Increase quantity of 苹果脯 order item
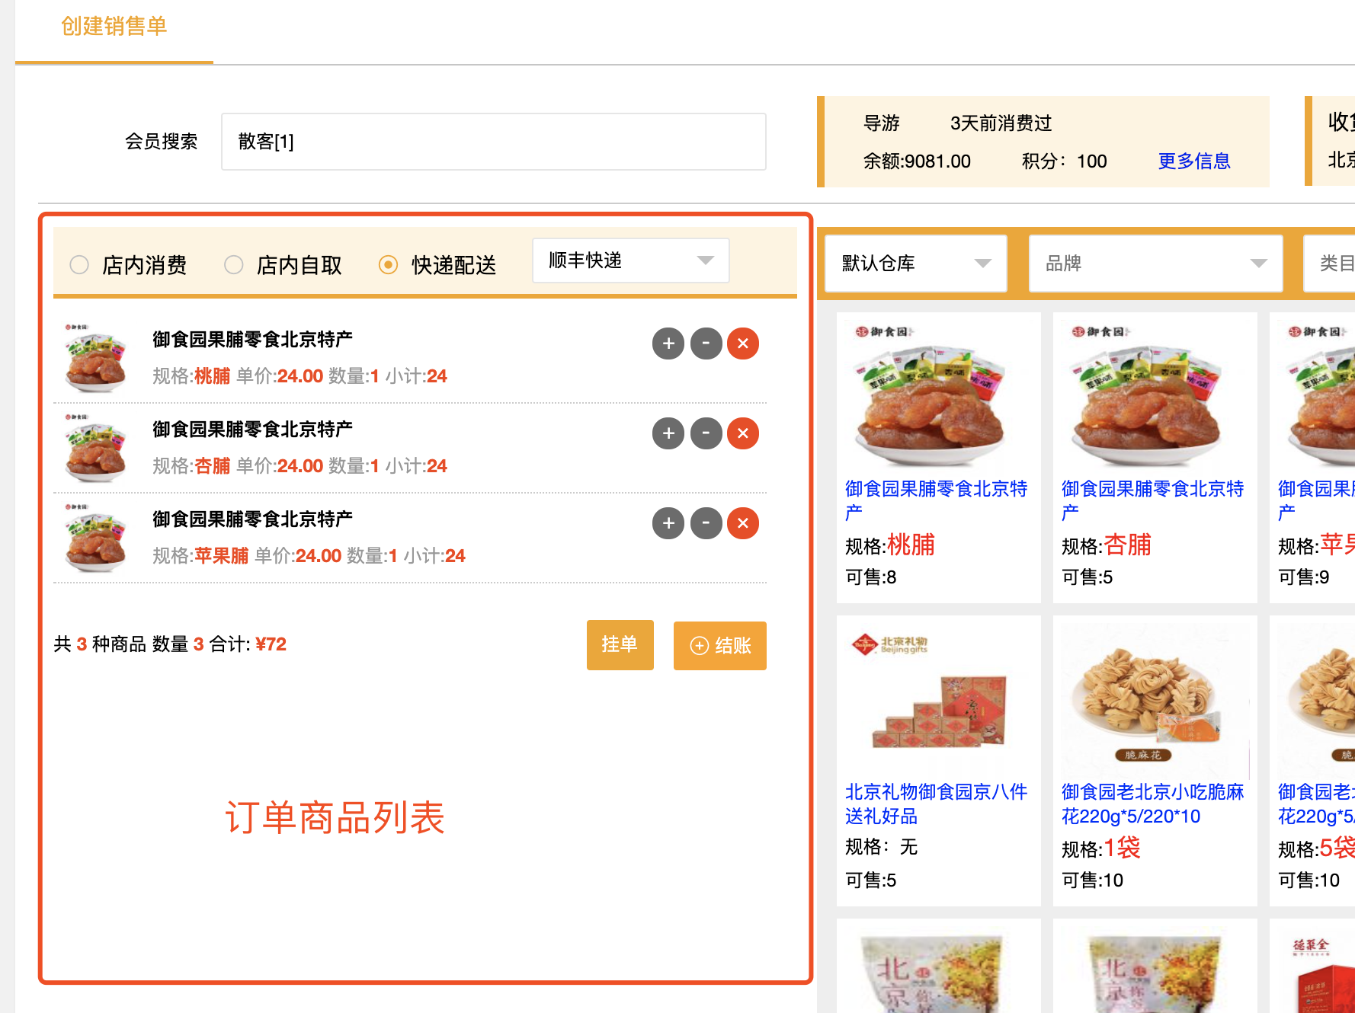Screen dimensions: 1355x1013 (x=668, y=523)
